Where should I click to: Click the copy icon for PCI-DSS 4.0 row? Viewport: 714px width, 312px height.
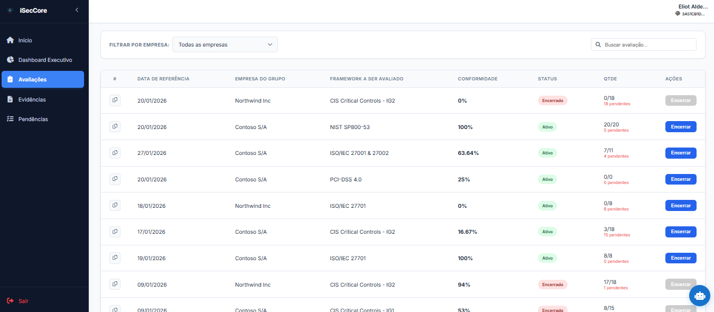pos(115,179)
